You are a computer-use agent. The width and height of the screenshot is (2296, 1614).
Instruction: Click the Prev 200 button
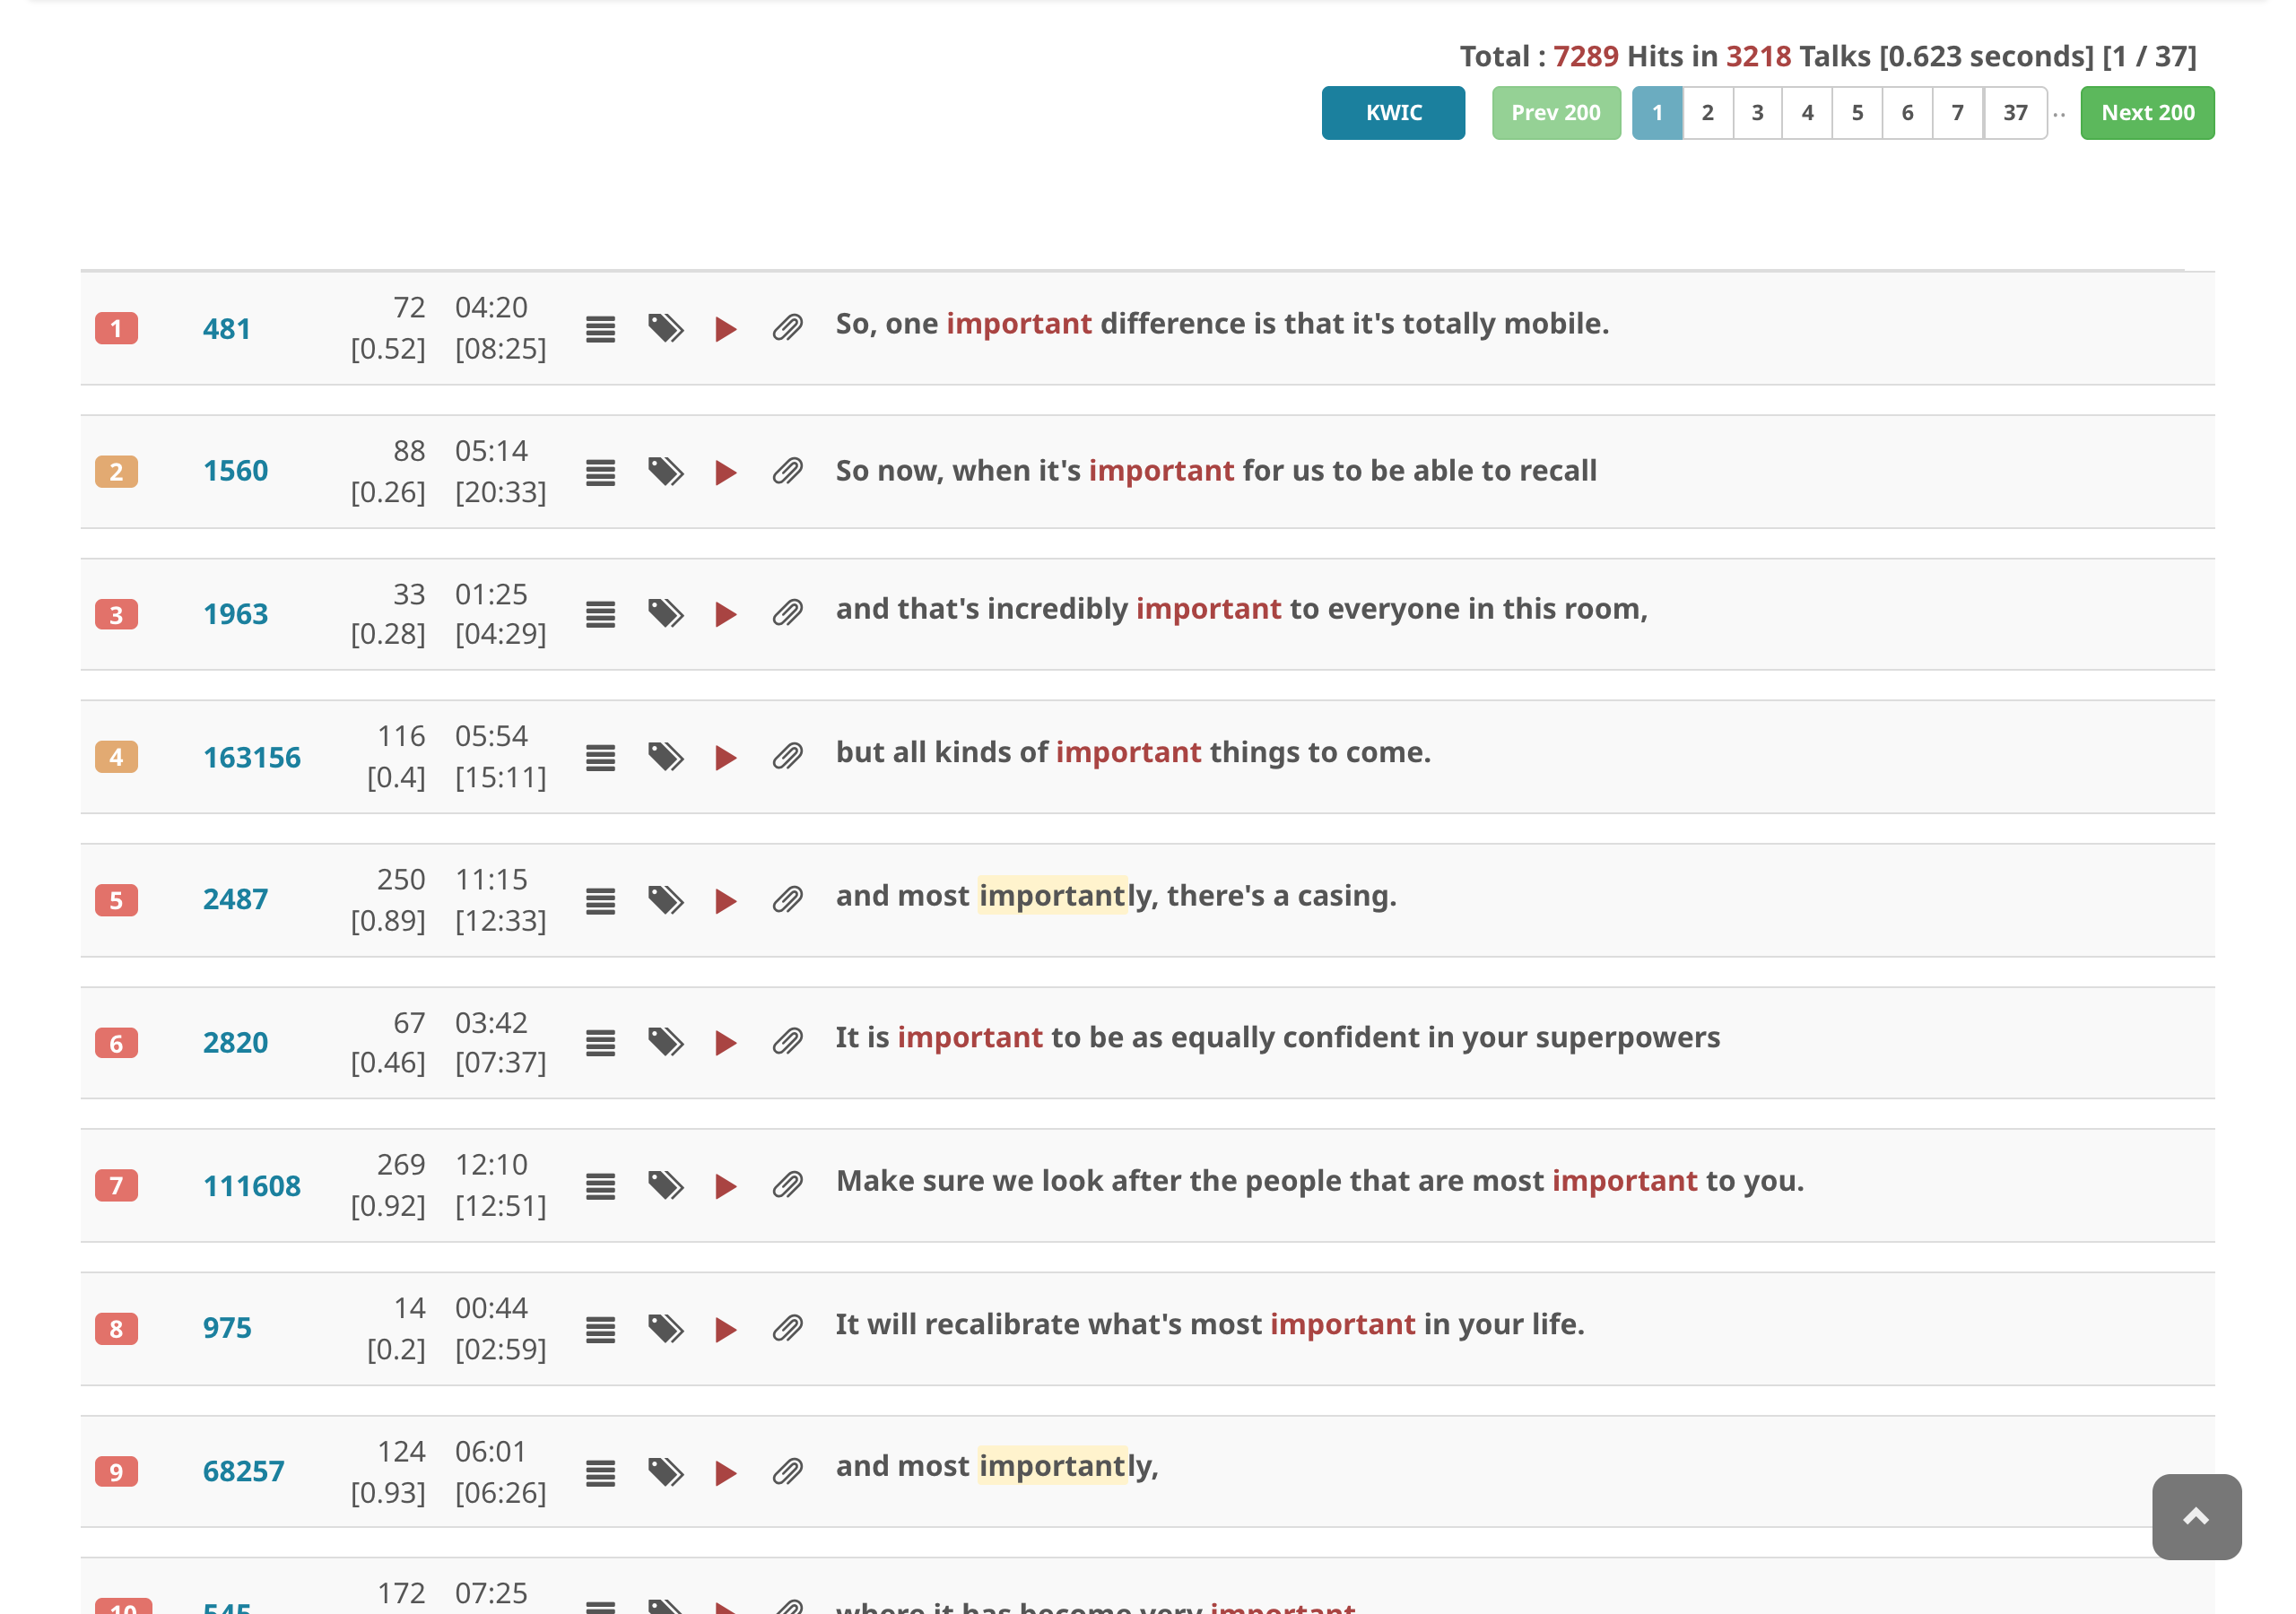(x=1555, y=113)
